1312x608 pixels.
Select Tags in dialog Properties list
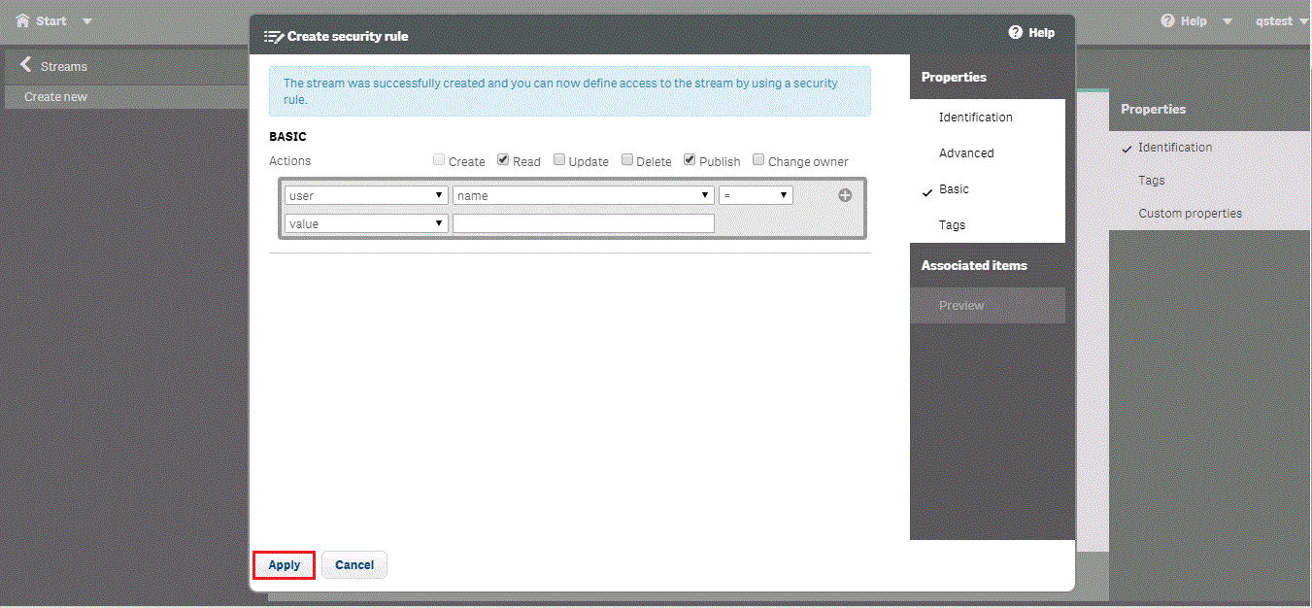tap(952, 225)
